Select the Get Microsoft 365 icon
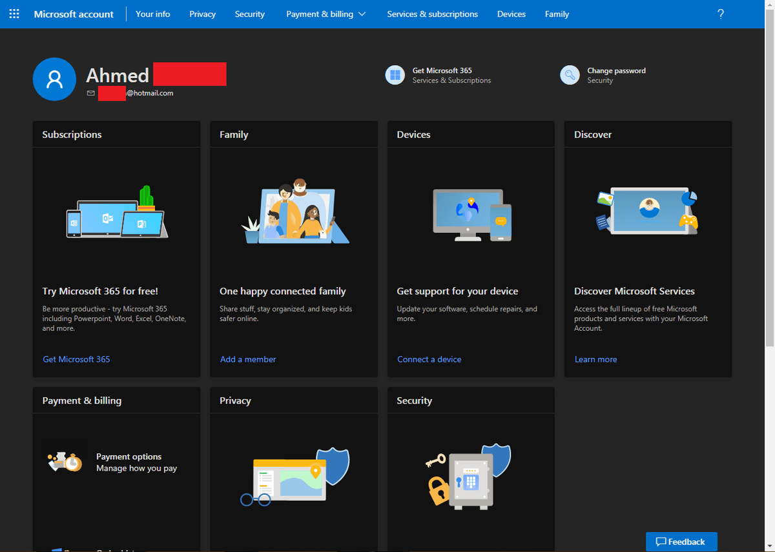The height and width of the screenshot is (552, 775). [395, 75]
